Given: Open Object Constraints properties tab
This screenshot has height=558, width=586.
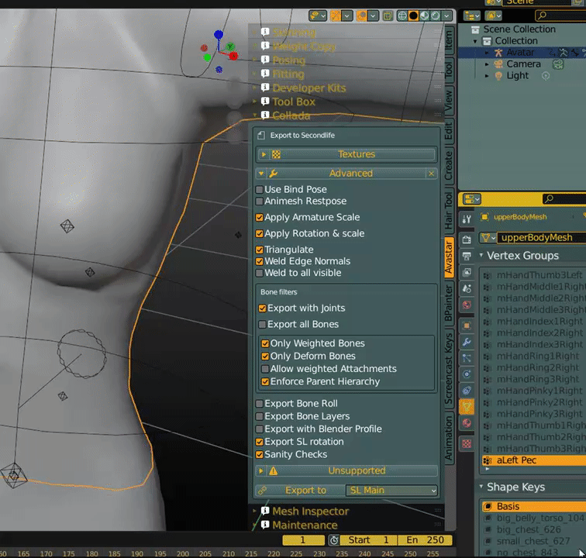Looking at the screenshot, I should (467, 391).
